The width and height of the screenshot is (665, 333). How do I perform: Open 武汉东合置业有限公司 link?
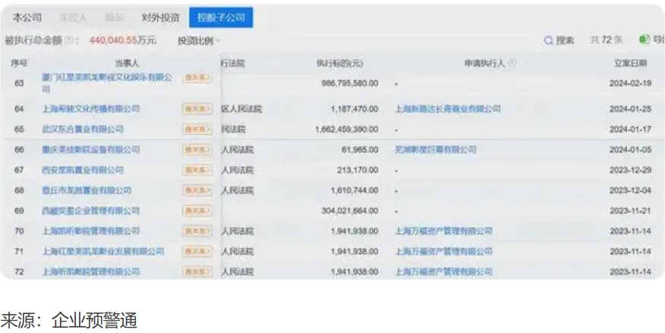click(83, 129)
